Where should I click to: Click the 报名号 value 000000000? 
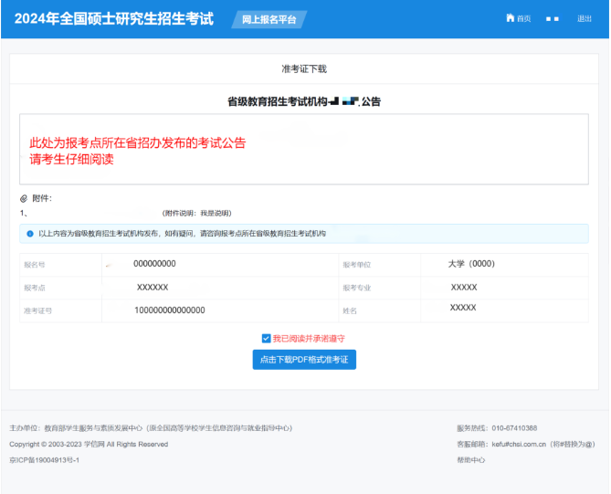click(x=154, y=264)
